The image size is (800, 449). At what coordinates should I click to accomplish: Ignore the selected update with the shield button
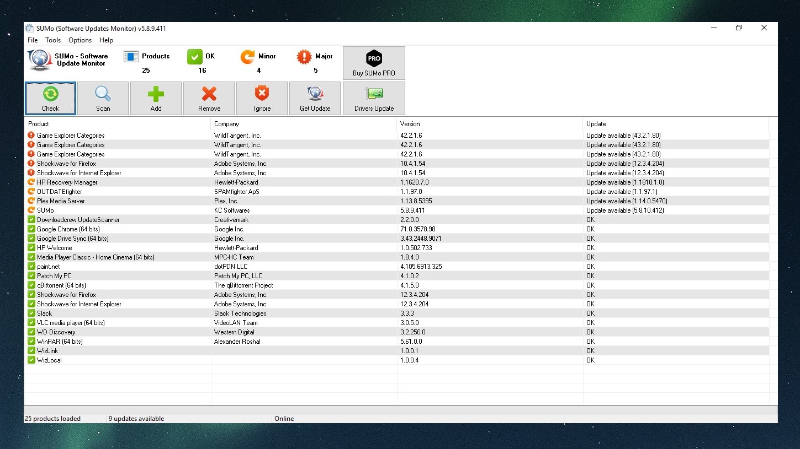pos(262,98)
